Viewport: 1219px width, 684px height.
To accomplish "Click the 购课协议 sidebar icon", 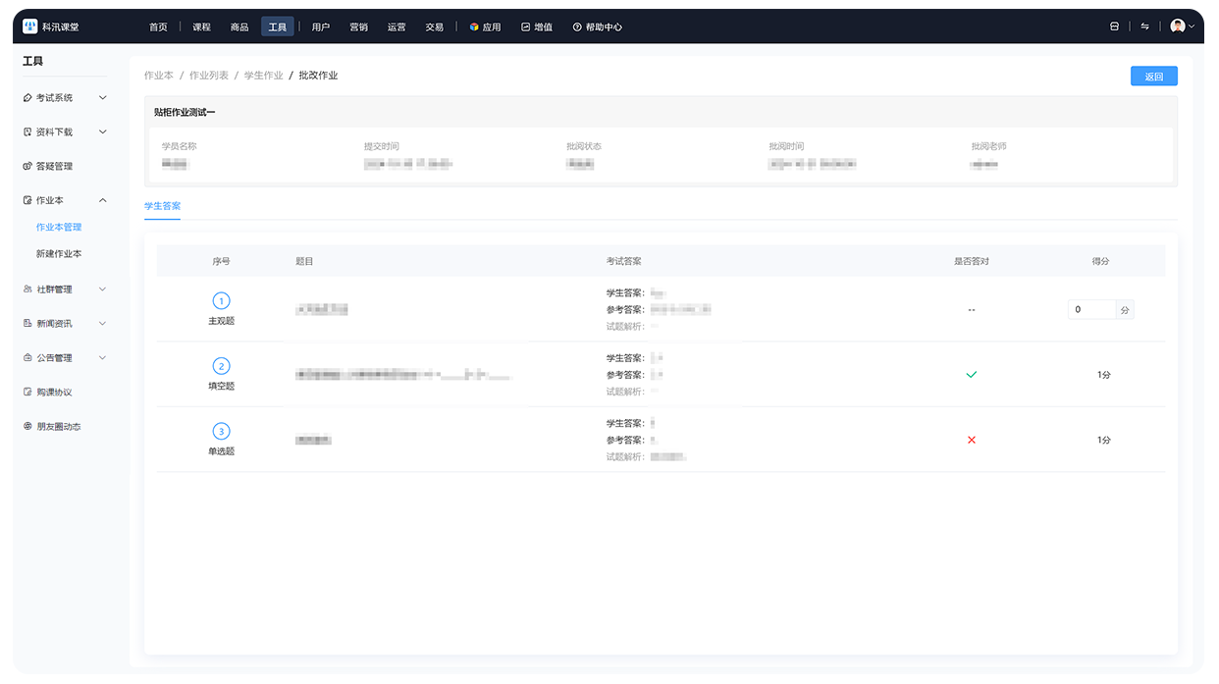I will click(27, 392).
